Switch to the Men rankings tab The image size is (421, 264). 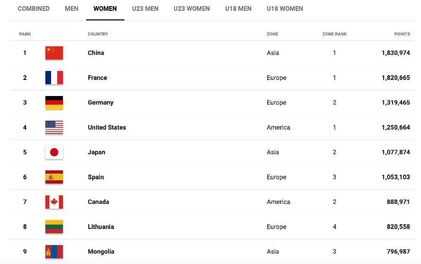72,9
